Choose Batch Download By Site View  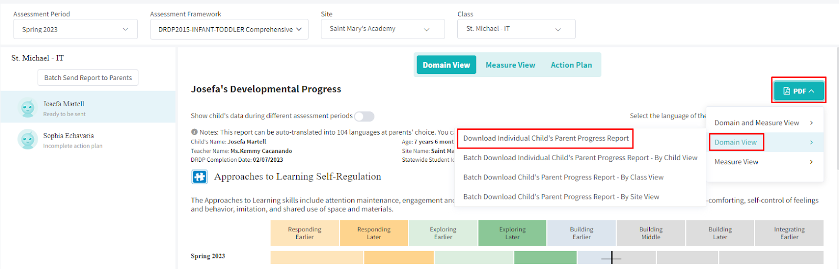tap(561, 197)
